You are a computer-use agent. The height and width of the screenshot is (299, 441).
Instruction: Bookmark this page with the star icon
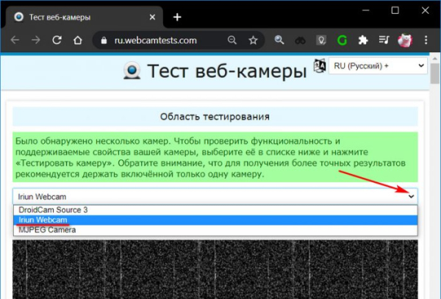pyautogui.click(x=253, y=40)
